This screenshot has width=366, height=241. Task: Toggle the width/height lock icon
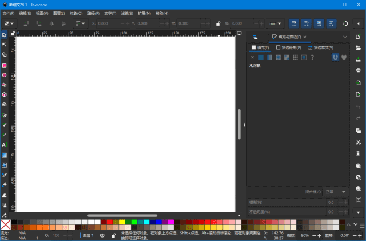click(x=218, y=23)
